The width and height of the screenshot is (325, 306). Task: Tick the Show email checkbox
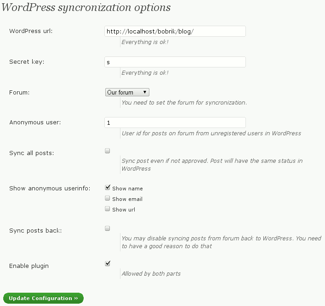point(108,198)
